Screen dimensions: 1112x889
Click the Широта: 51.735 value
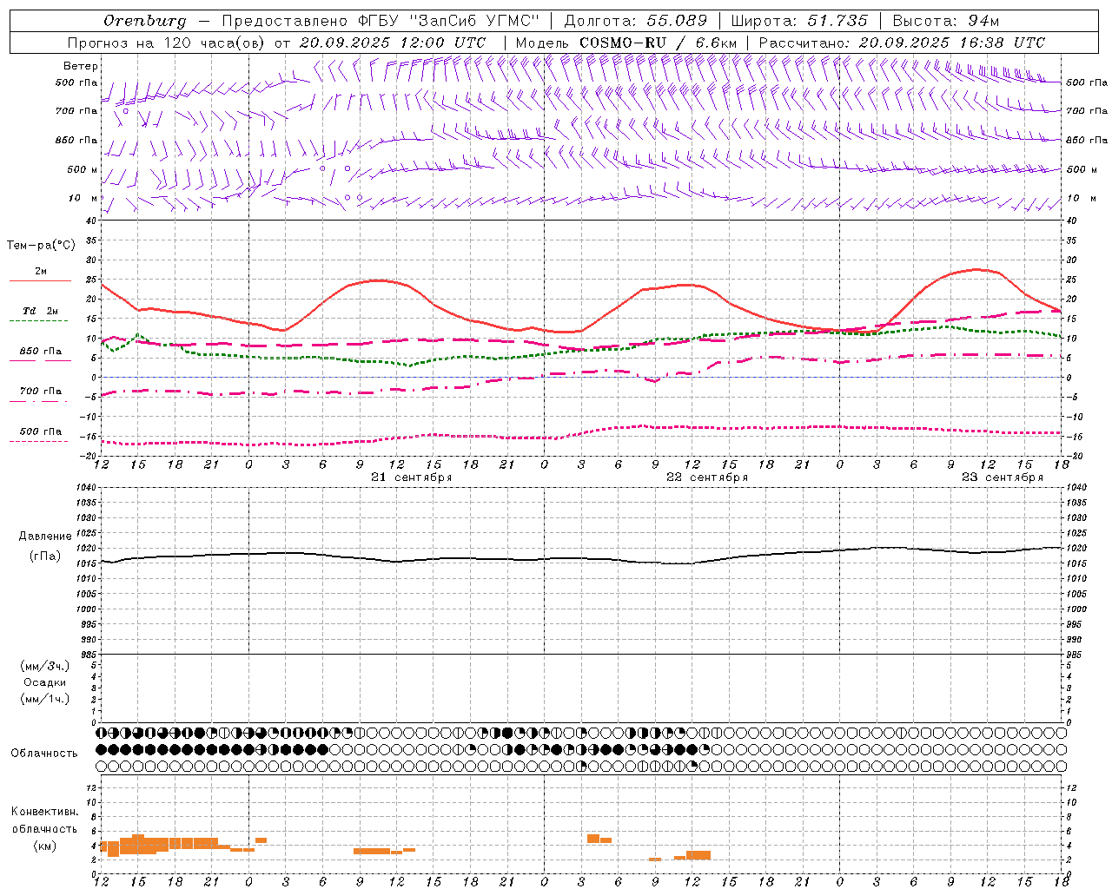(x=799, y=21)
